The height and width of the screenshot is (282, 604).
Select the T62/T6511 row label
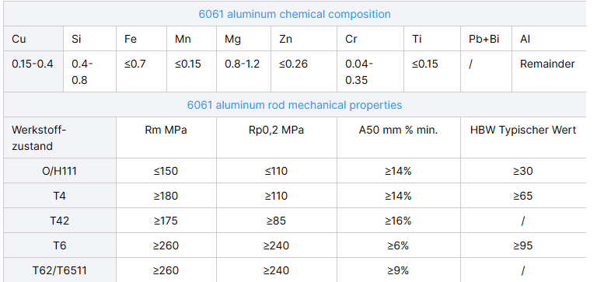pos(60,270)
